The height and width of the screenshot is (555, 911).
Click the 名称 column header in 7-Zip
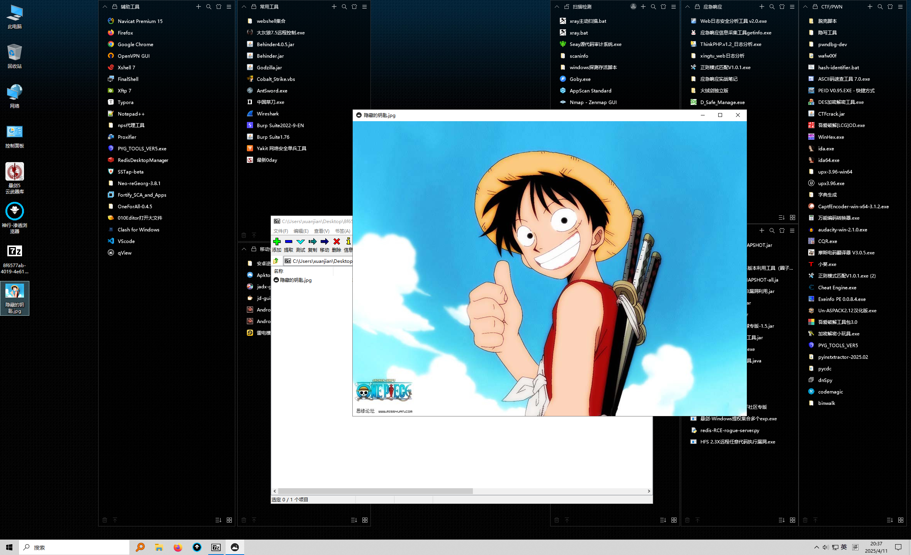(x=279, y=271)
